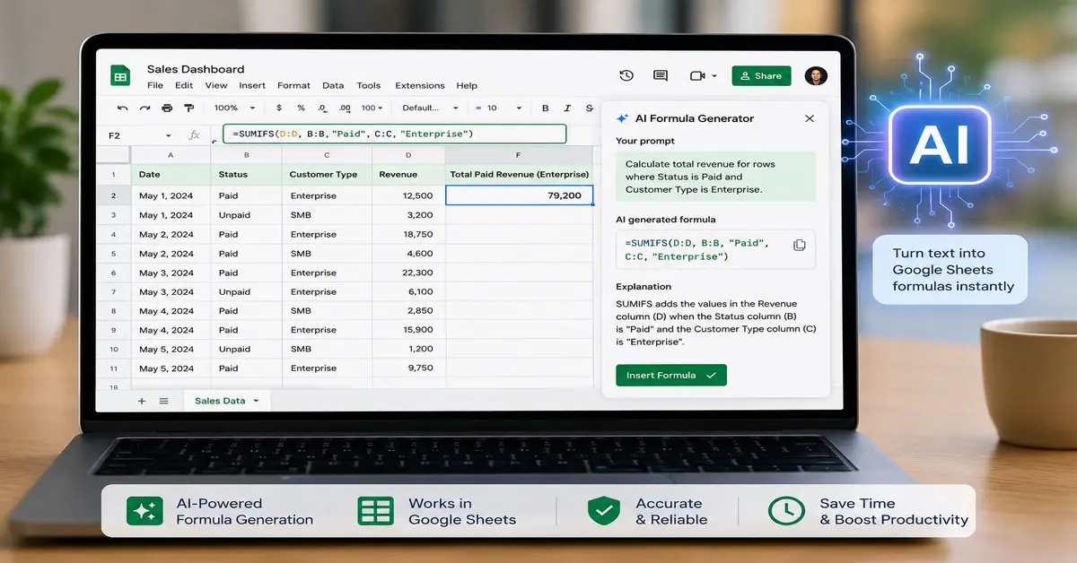Open the Extensions menu
Viewport: 1077px width, 563px height.
pos(420,86)
